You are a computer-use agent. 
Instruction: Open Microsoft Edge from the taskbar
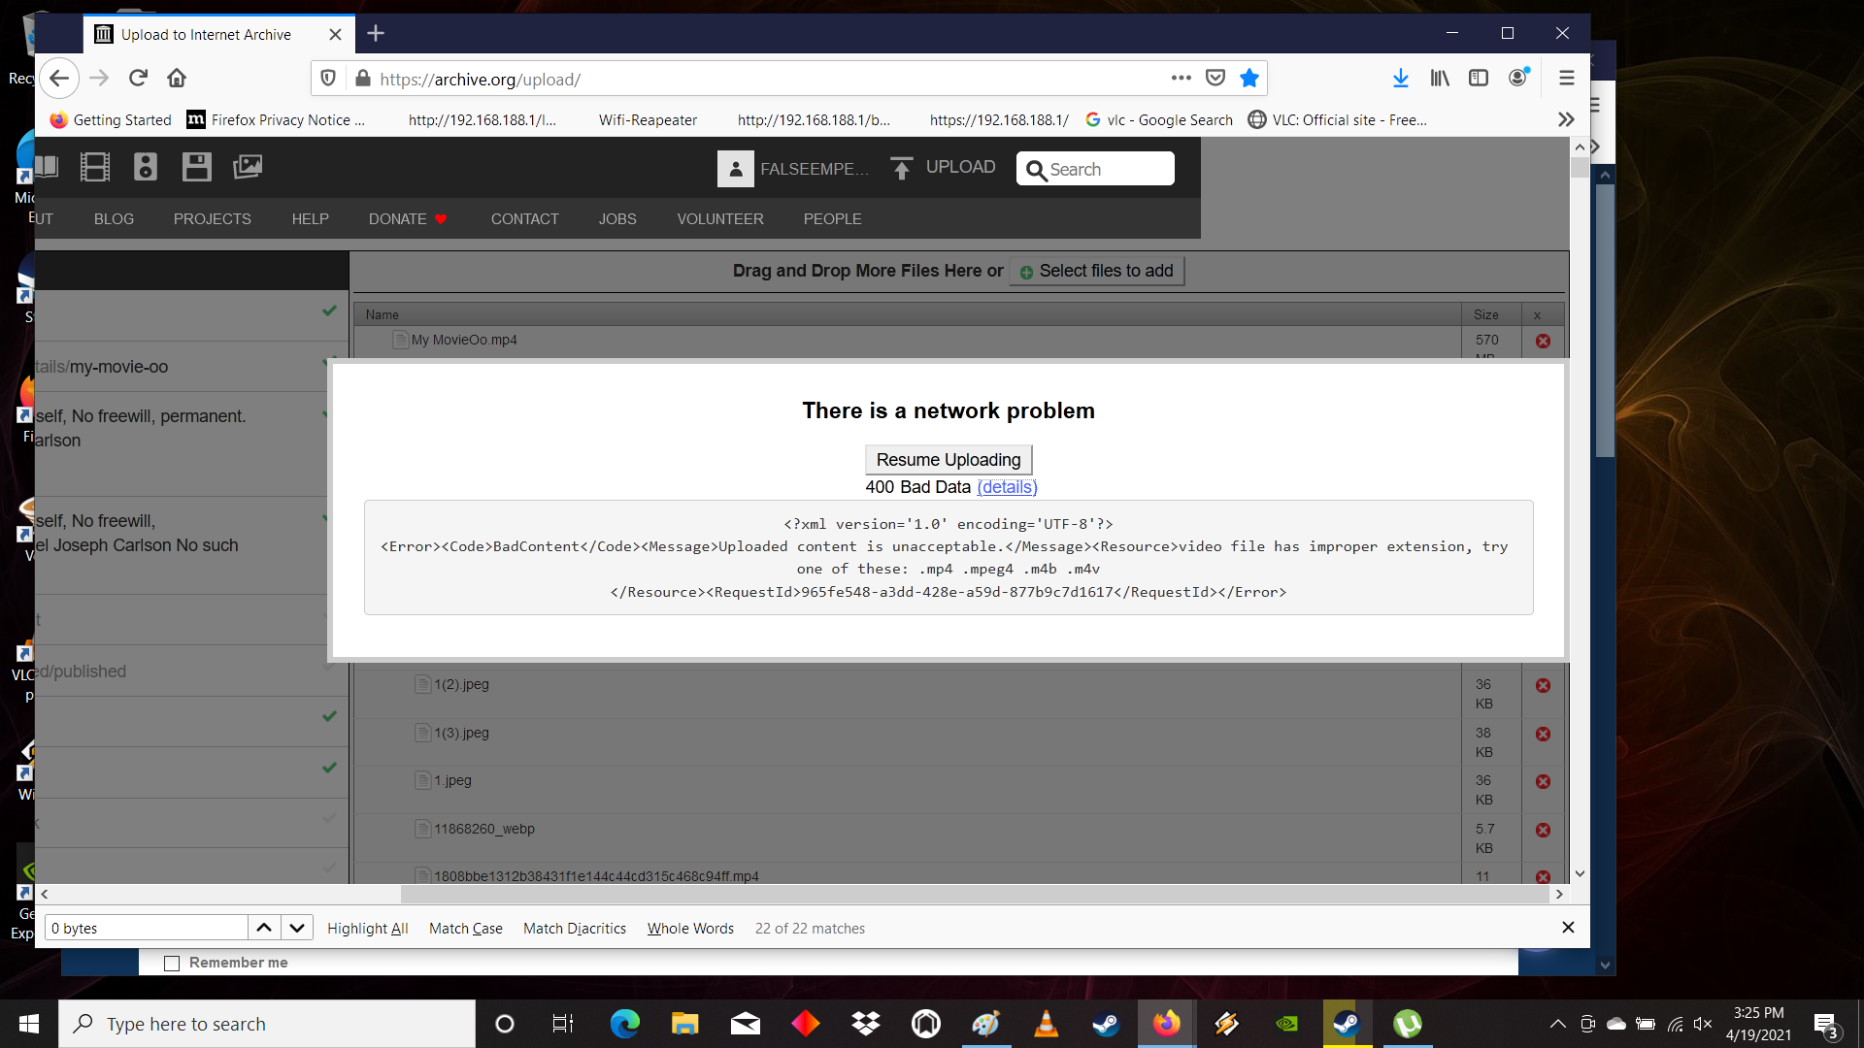[x=624, y=1024]
